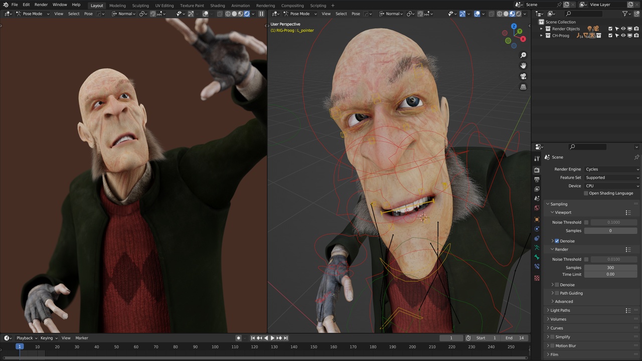The image size is (642, 361).
Task: Open the Texture properties checker icon
Action: (x=537, y=278)
